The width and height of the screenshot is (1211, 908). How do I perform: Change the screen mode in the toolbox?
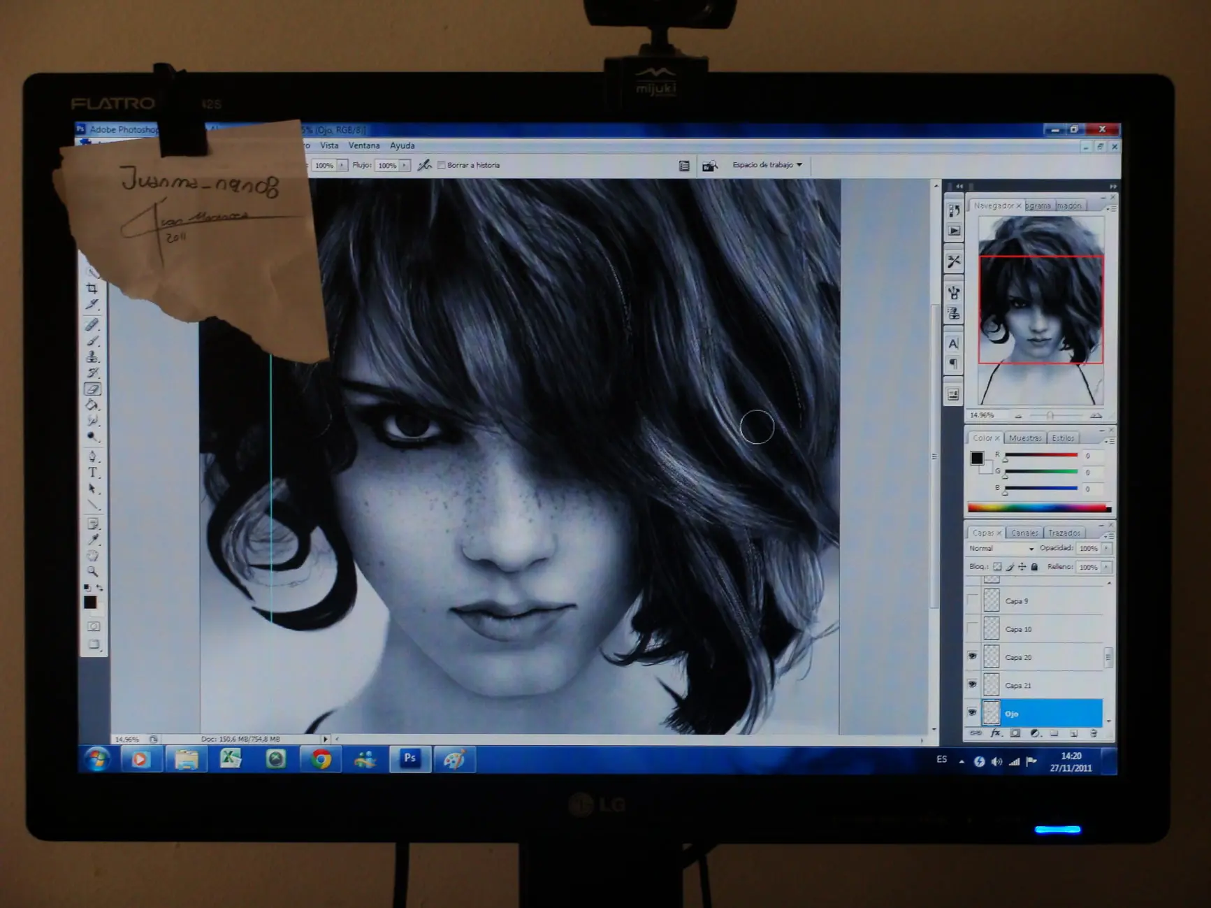point(94,644)
